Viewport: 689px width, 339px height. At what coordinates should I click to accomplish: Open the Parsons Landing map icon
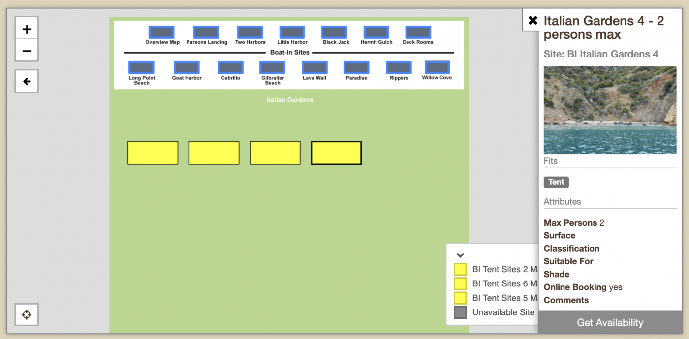click(x=206, y=32)
